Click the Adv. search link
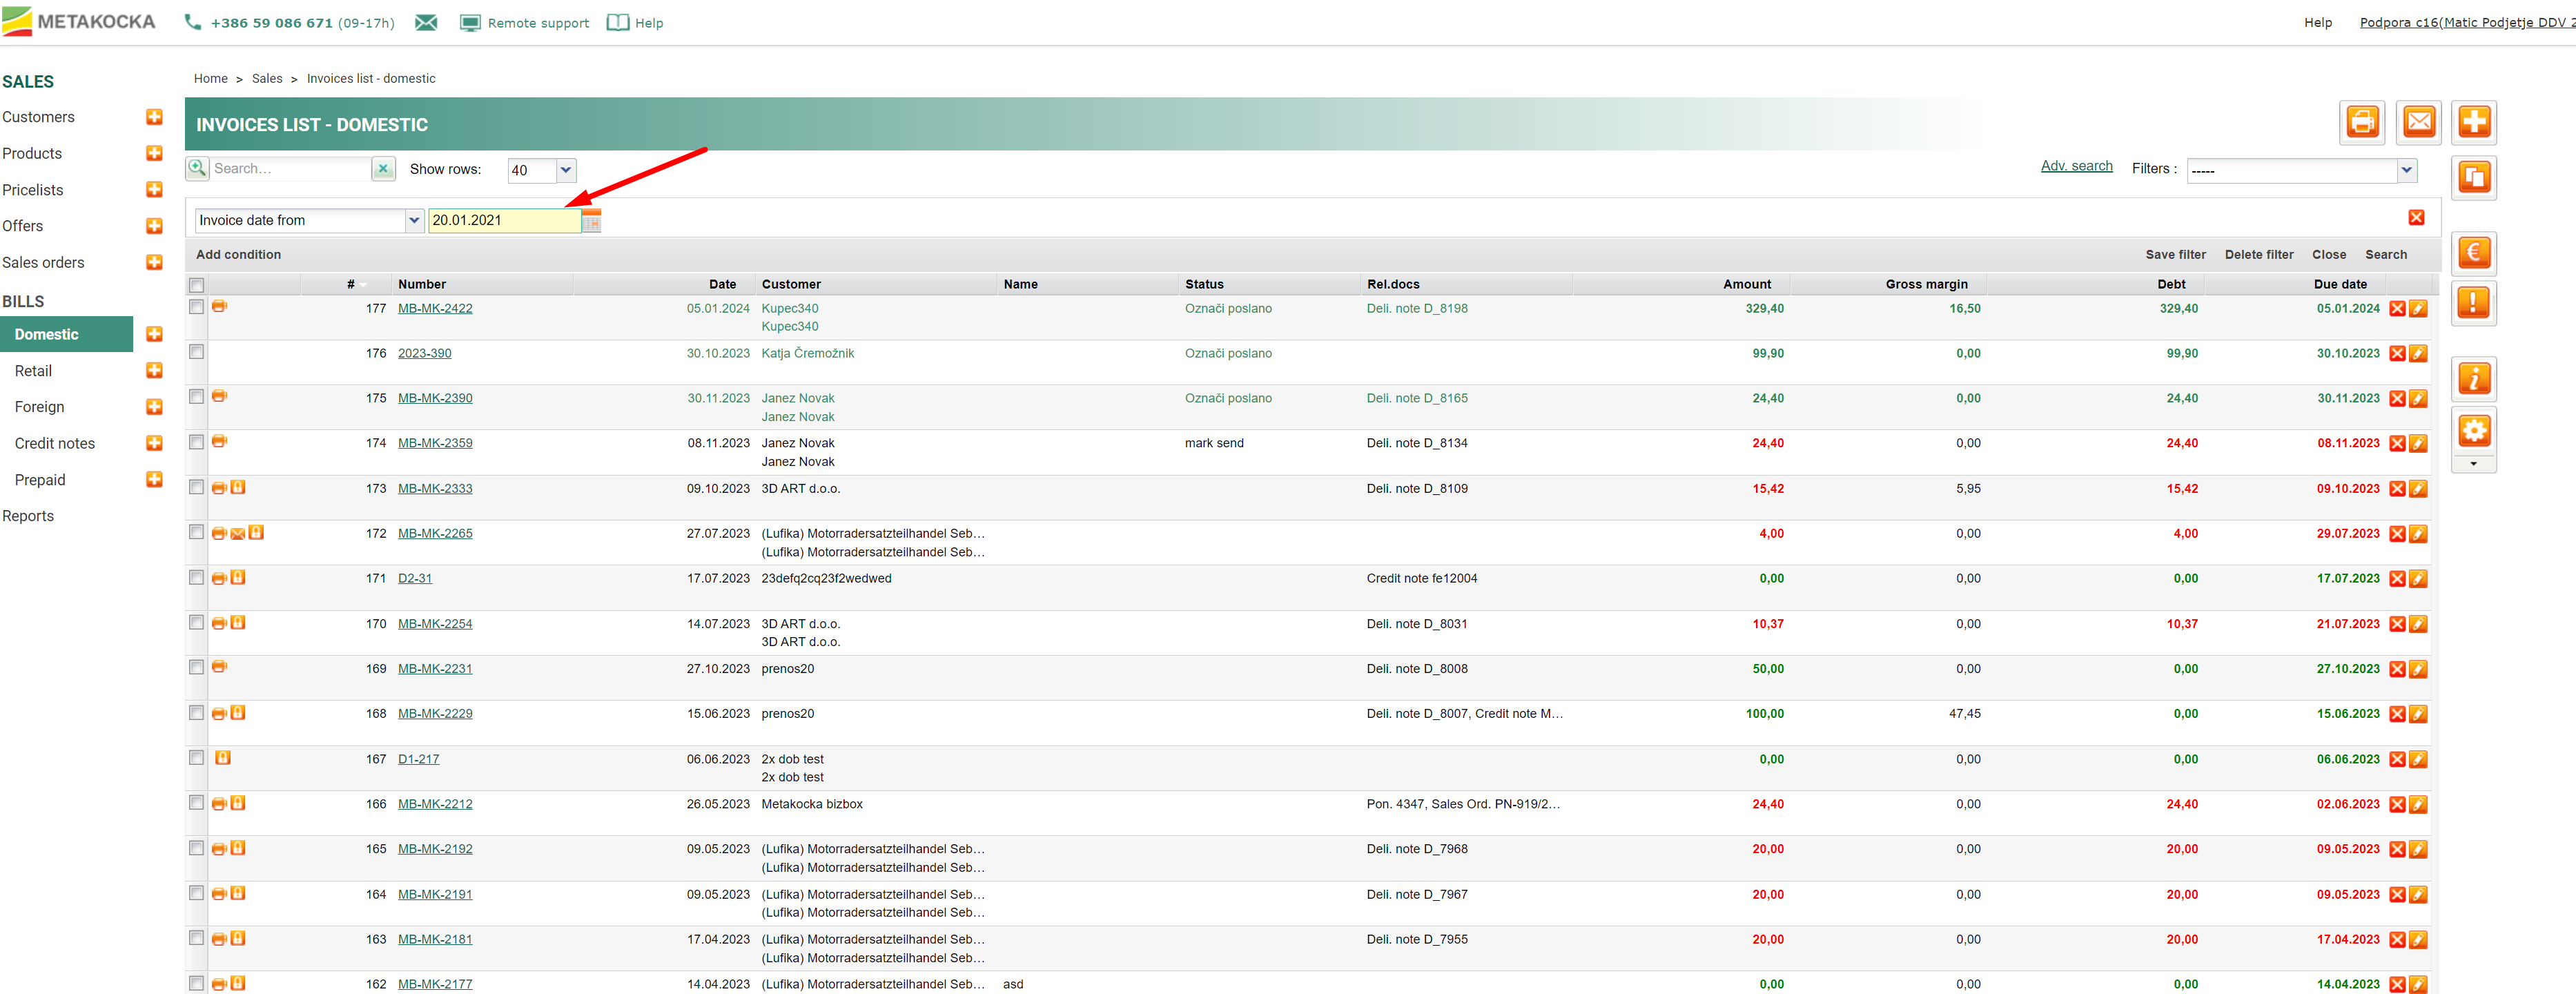 pyautogui.click(x=2076, y=166)
